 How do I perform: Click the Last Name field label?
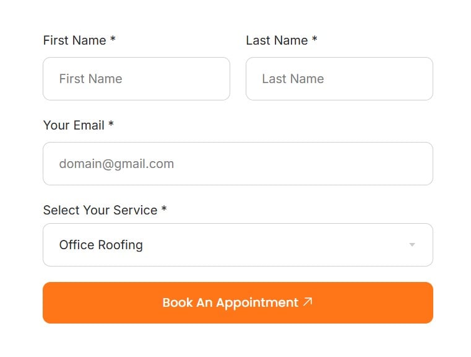point(277,40)
